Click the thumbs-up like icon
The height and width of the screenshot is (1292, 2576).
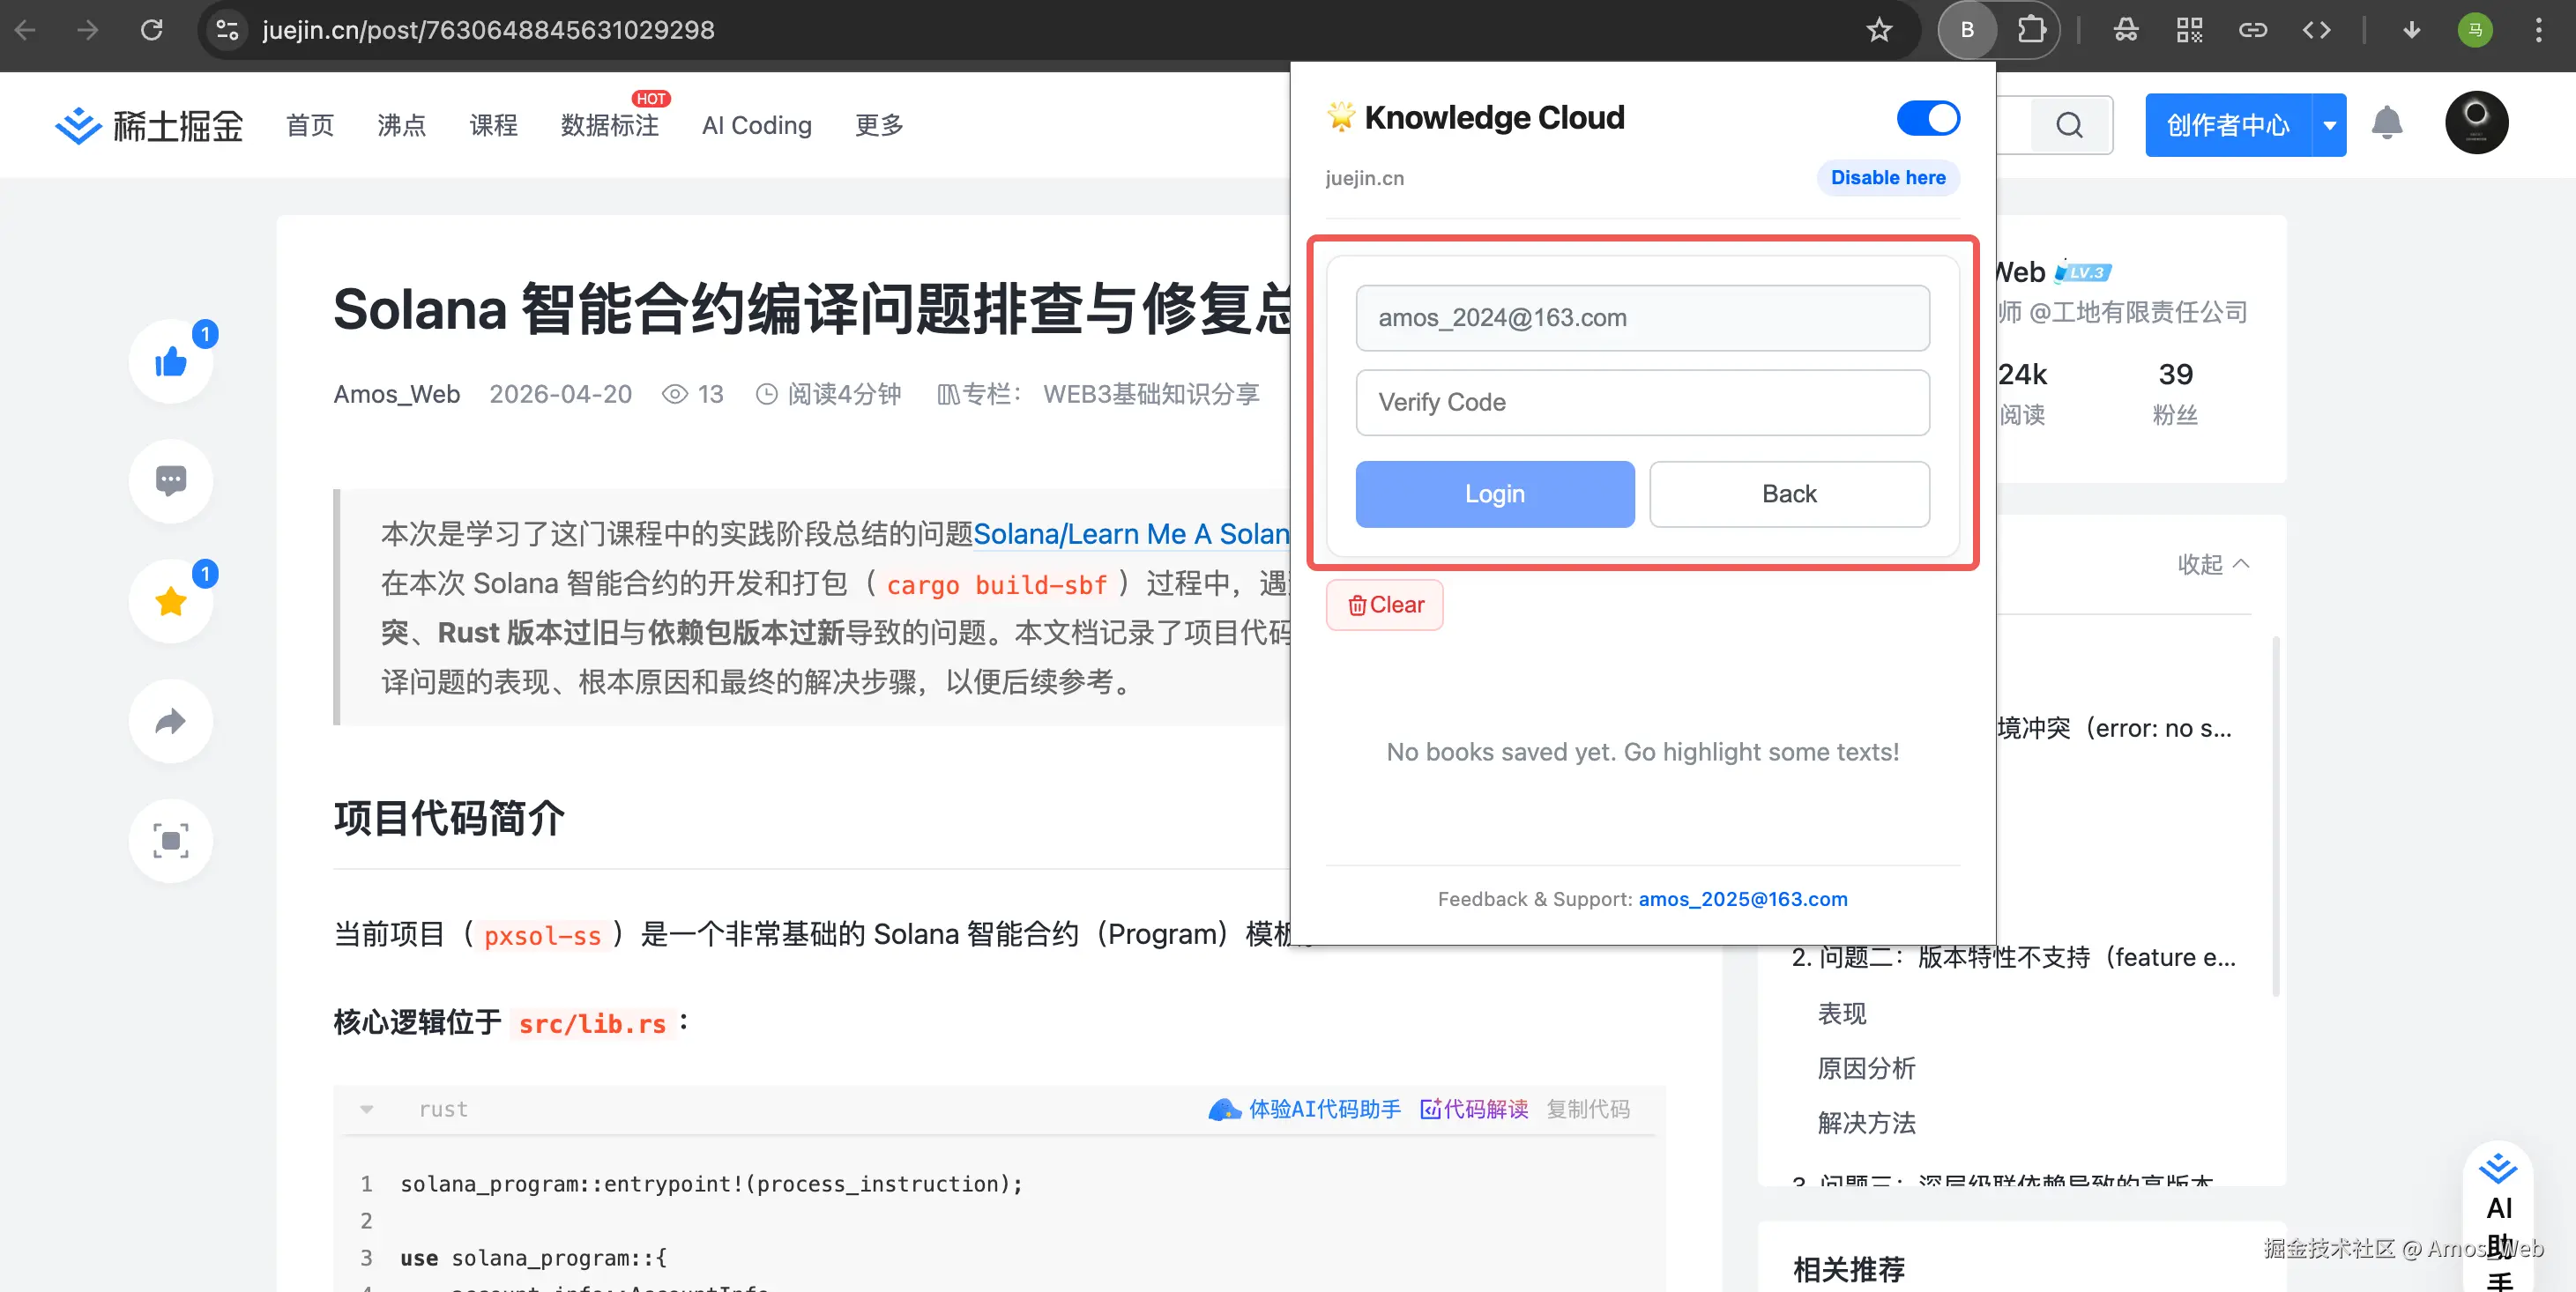click(171, 362)
